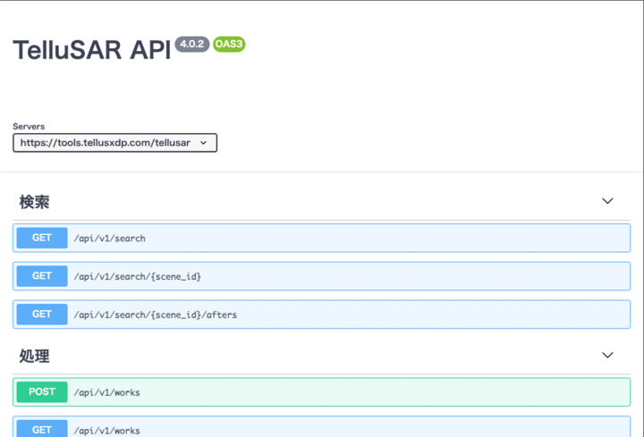Click GET badge for /api/v1/works
Screen dimensions: 644x437
coord(42,429)
